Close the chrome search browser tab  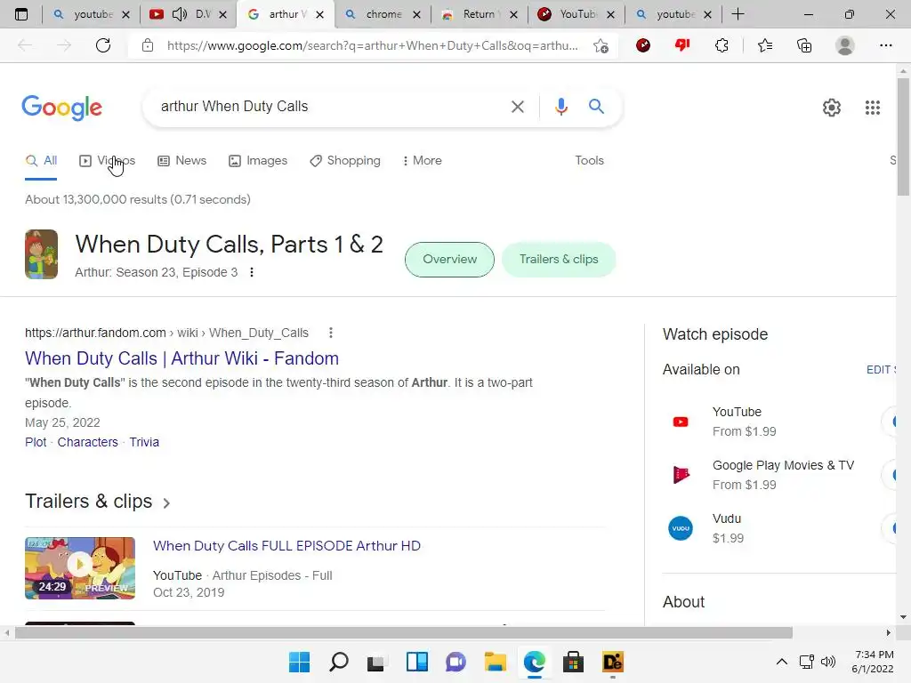coord(416,14)
